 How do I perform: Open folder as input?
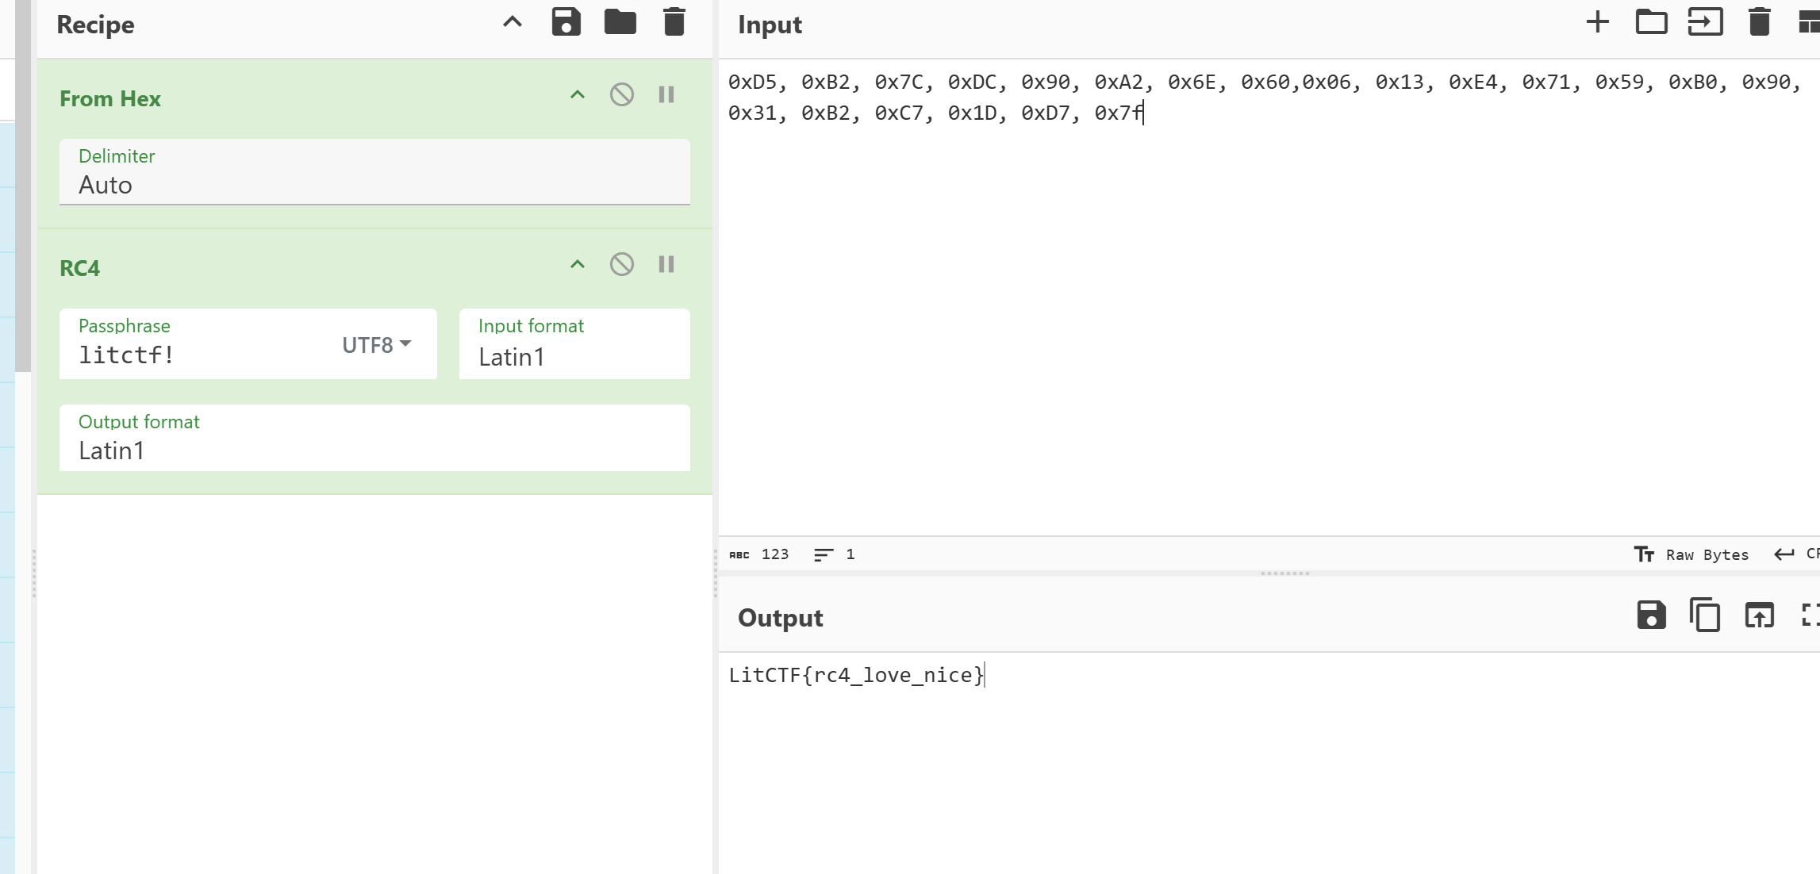(x=1651, y=22)
